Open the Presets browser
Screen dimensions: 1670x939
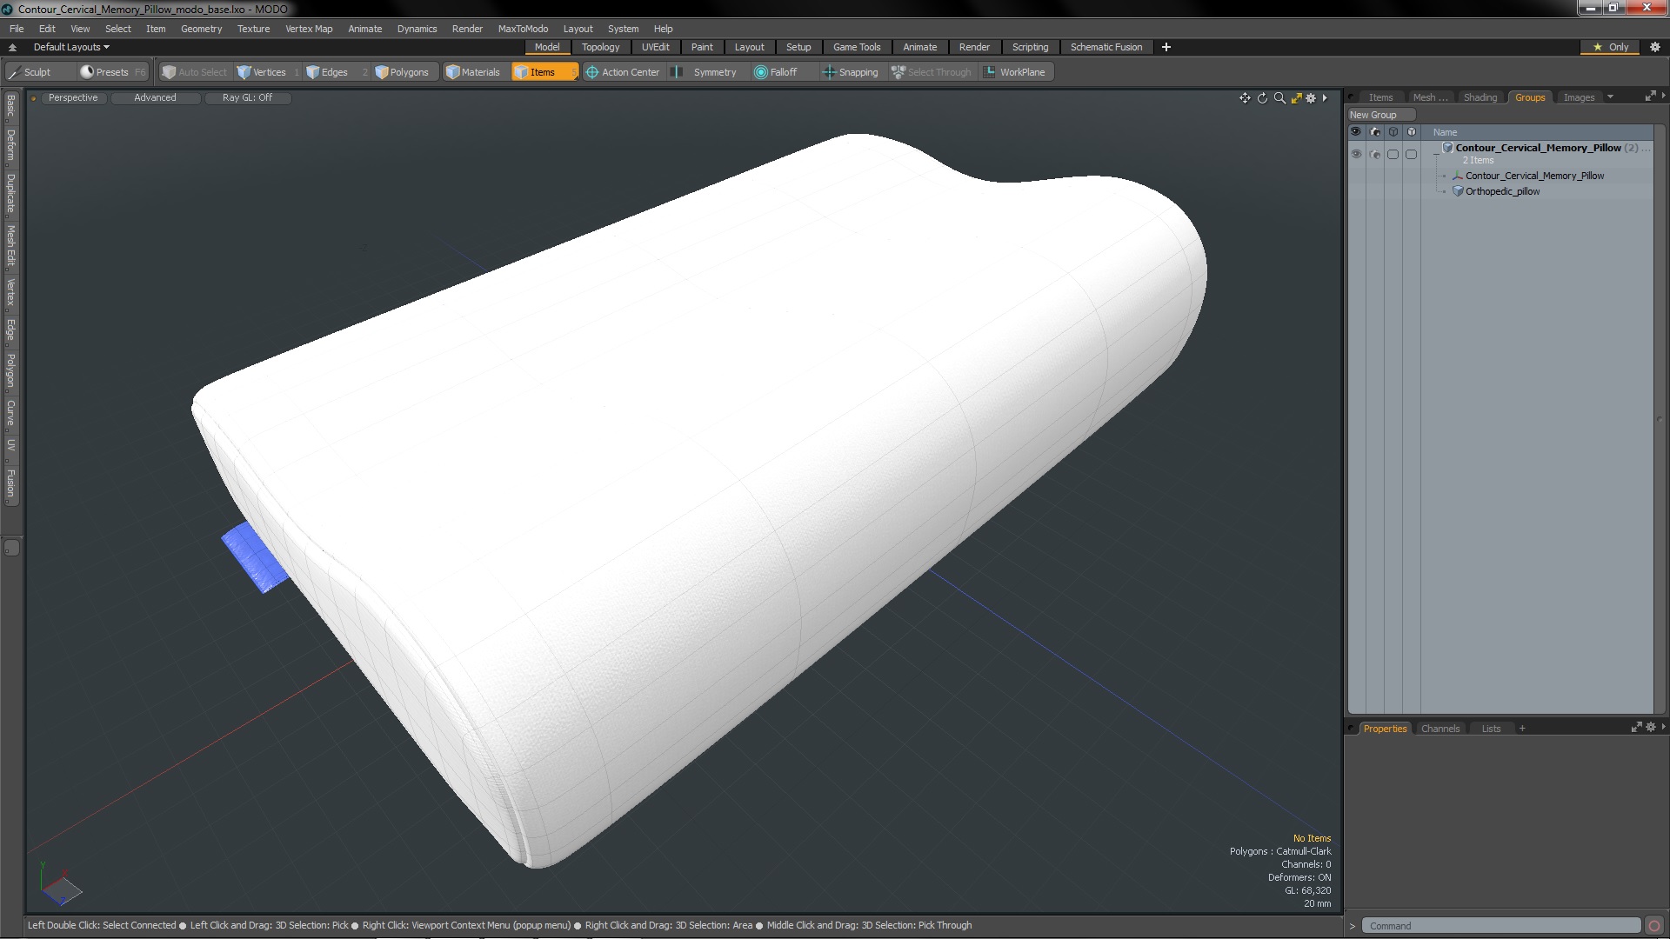point(113,72)
